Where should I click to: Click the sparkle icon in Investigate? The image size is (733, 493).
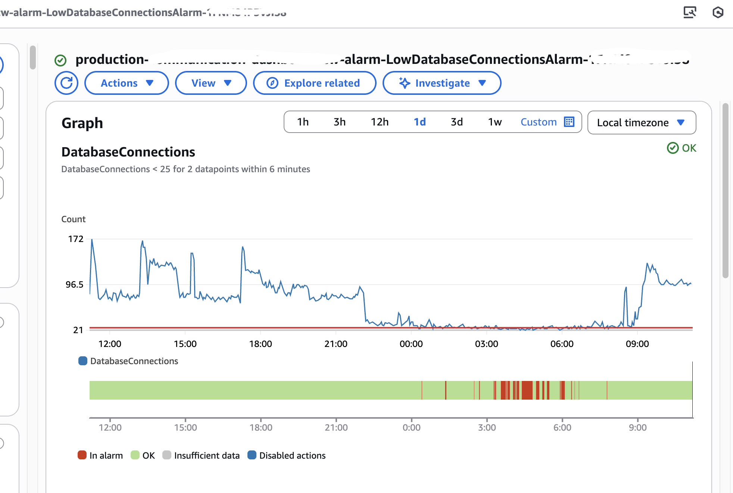click(405, 83)
